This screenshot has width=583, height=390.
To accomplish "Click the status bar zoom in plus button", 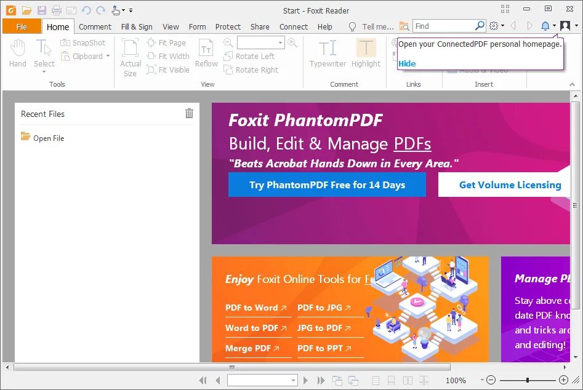I will [563, 380].
